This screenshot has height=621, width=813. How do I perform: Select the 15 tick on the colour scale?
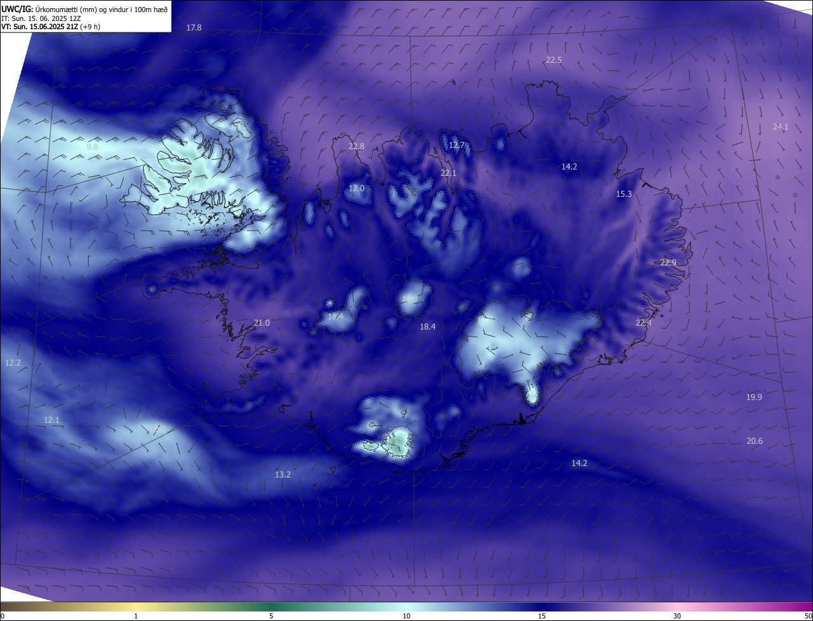click(542, 616)
